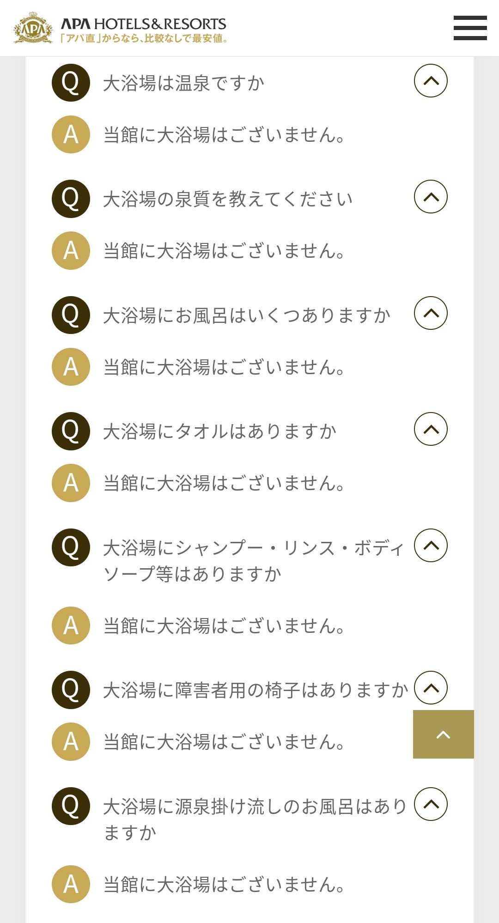
Task: Click the question text 大浴場に障害者用の椅子はありますか
Action: coord(256,690)
